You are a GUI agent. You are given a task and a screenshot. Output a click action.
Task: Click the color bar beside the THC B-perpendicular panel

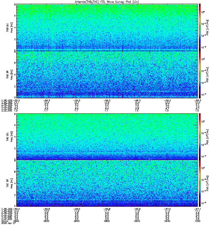click(x=200, y=137)
